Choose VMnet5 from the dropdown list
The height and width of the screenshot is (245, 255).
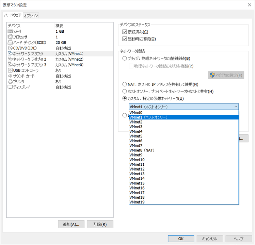pos(184,136)
